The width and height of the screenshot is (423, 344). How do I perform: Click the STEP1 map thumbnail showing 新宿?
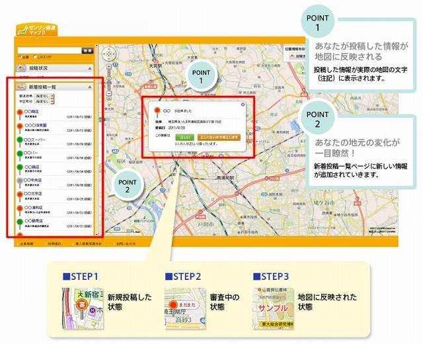pos(83,308)
